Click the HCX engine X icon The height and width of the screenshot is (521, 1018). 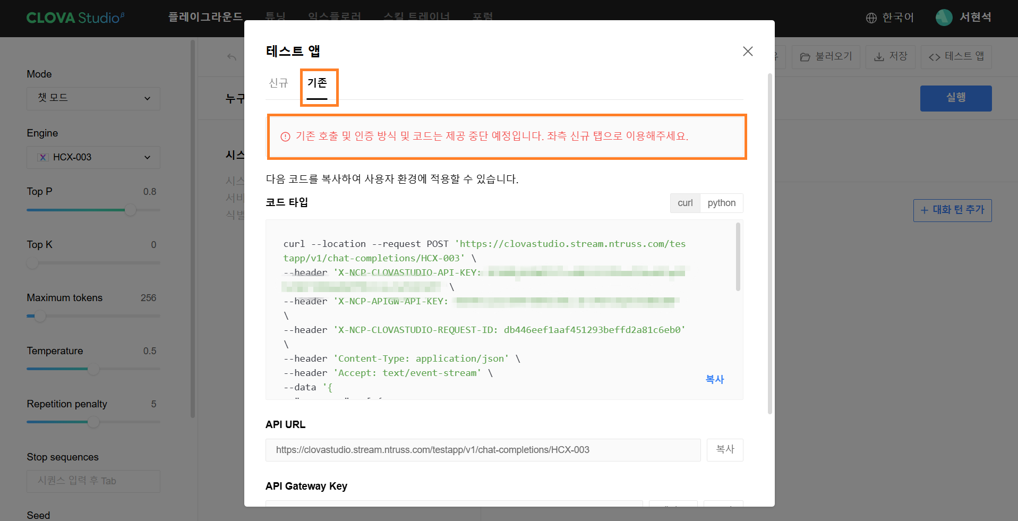coord(43,157)
